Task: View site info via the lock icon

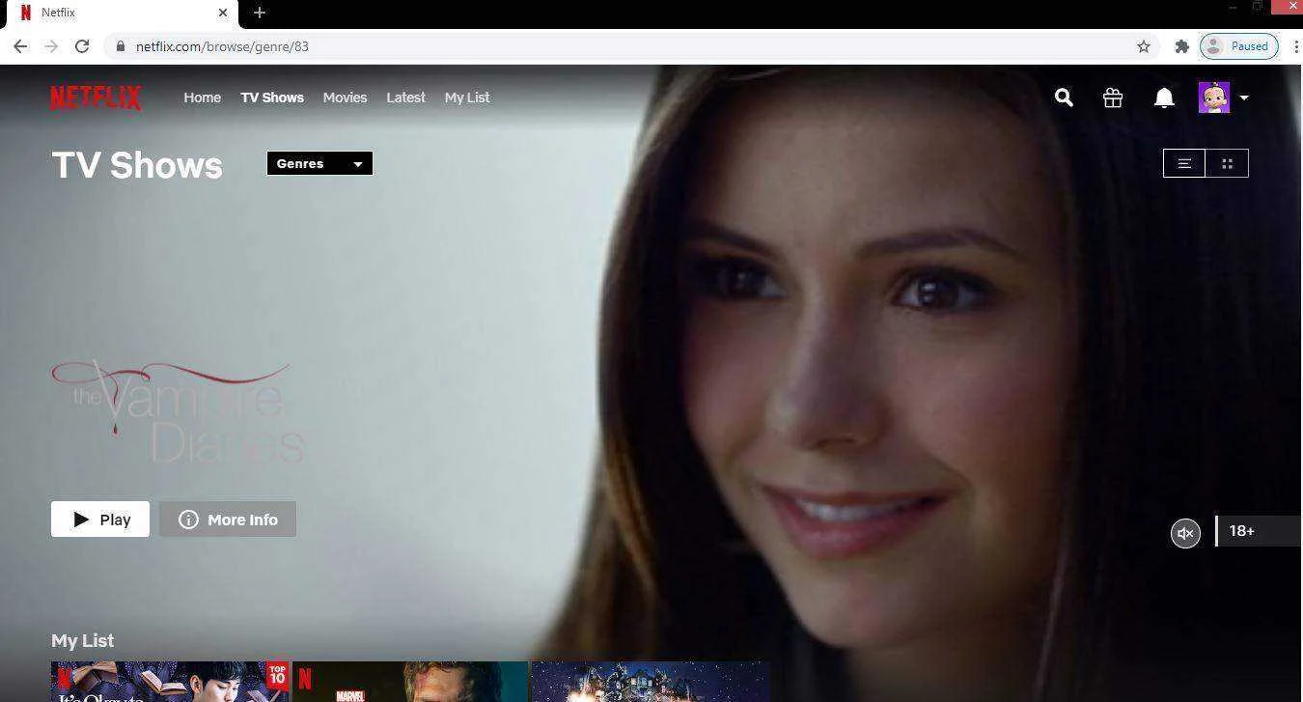Action: (121, 46)
